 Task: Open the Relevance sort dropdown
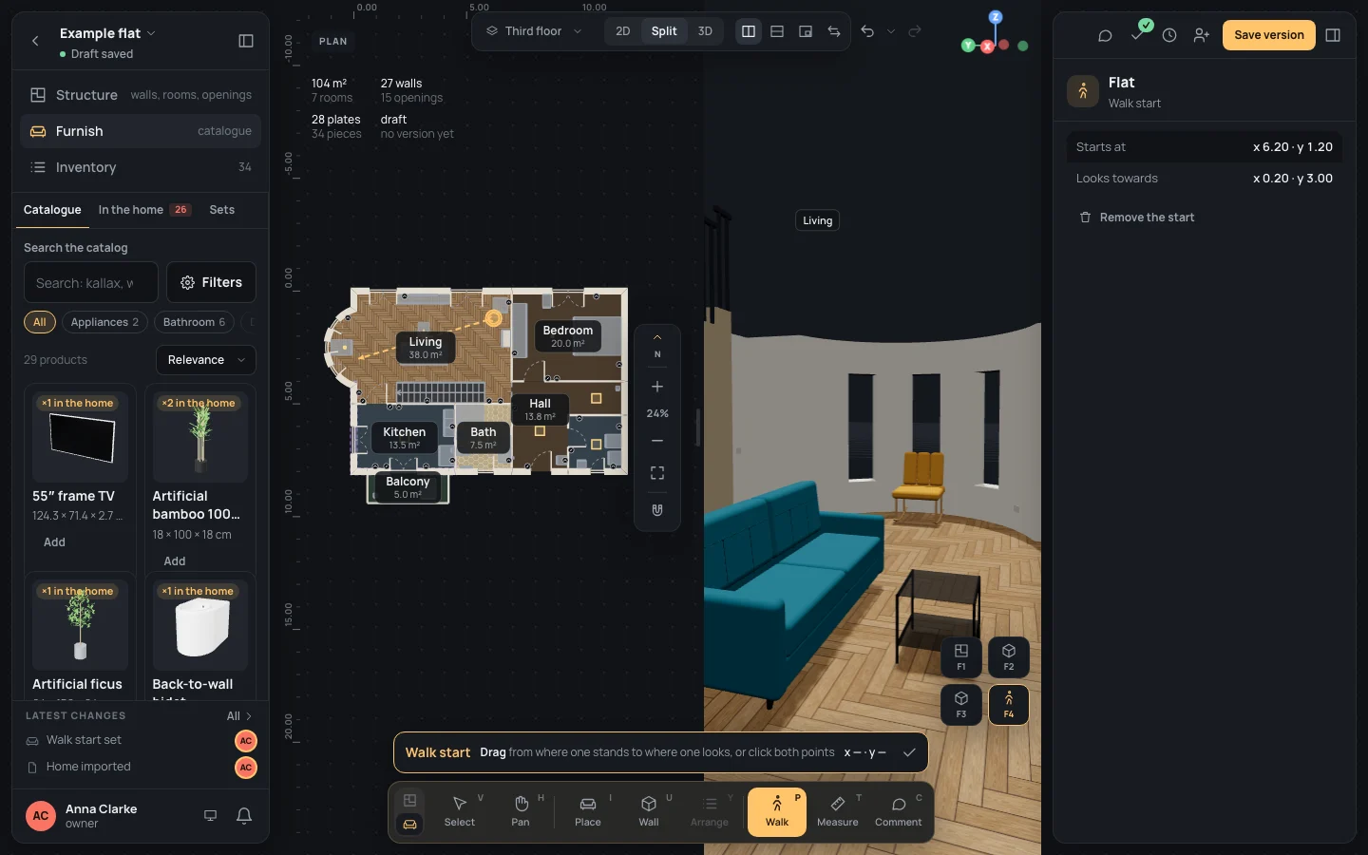(x=206, y=360)
